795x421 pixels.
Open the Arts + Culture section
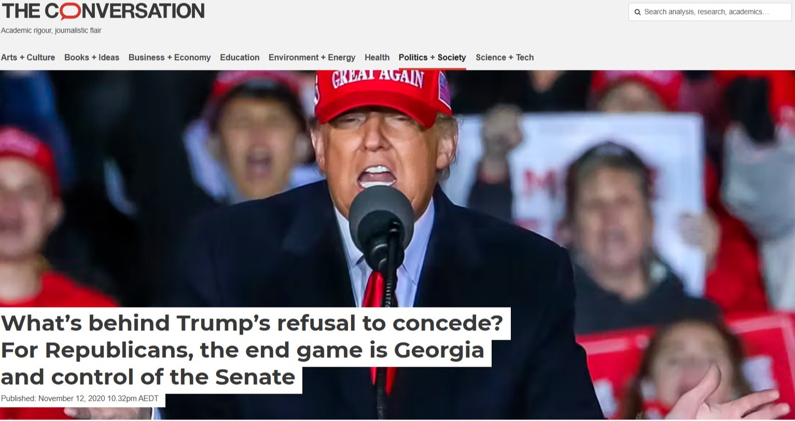click(x=28, y=57)
